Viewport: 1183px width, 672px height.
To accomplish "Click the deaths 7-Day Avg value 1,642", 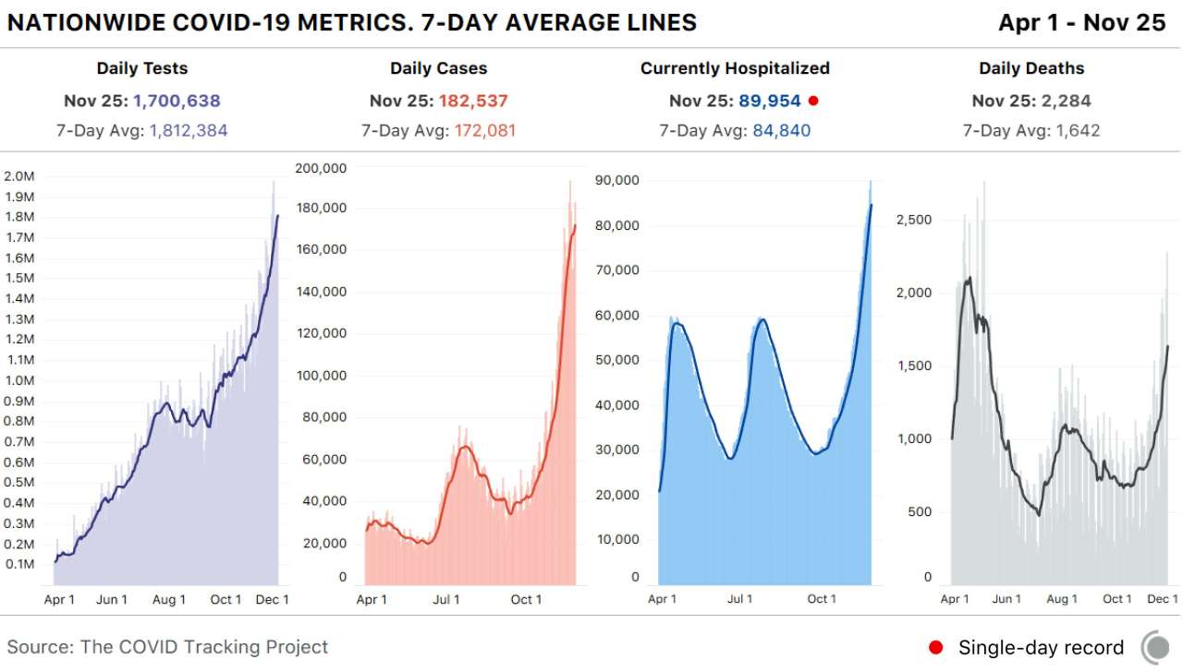I will 1076,131.
